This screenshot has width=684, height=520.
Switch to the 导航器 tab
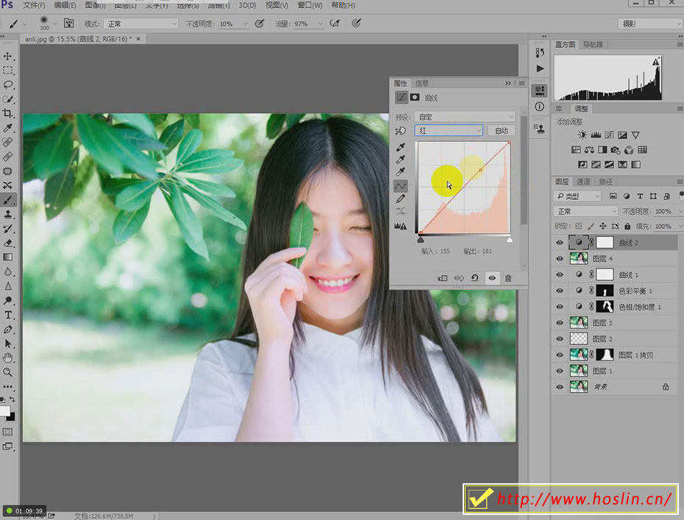[x=592, y=44]
